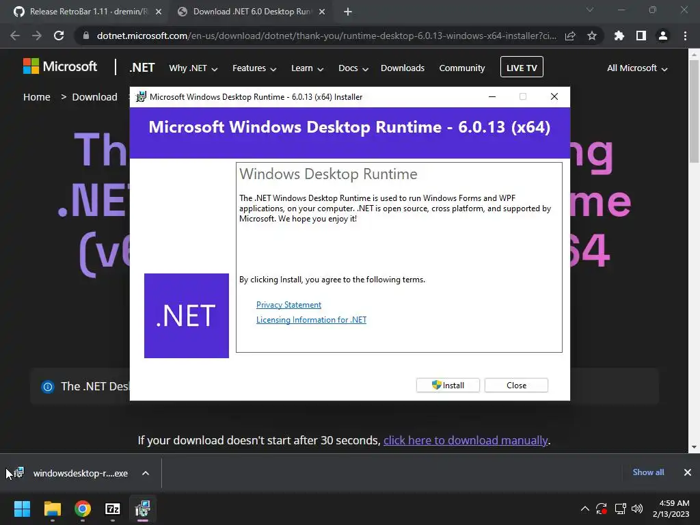Open File Explorer from the taskbar
700x525 pixels.
point(52,509)
